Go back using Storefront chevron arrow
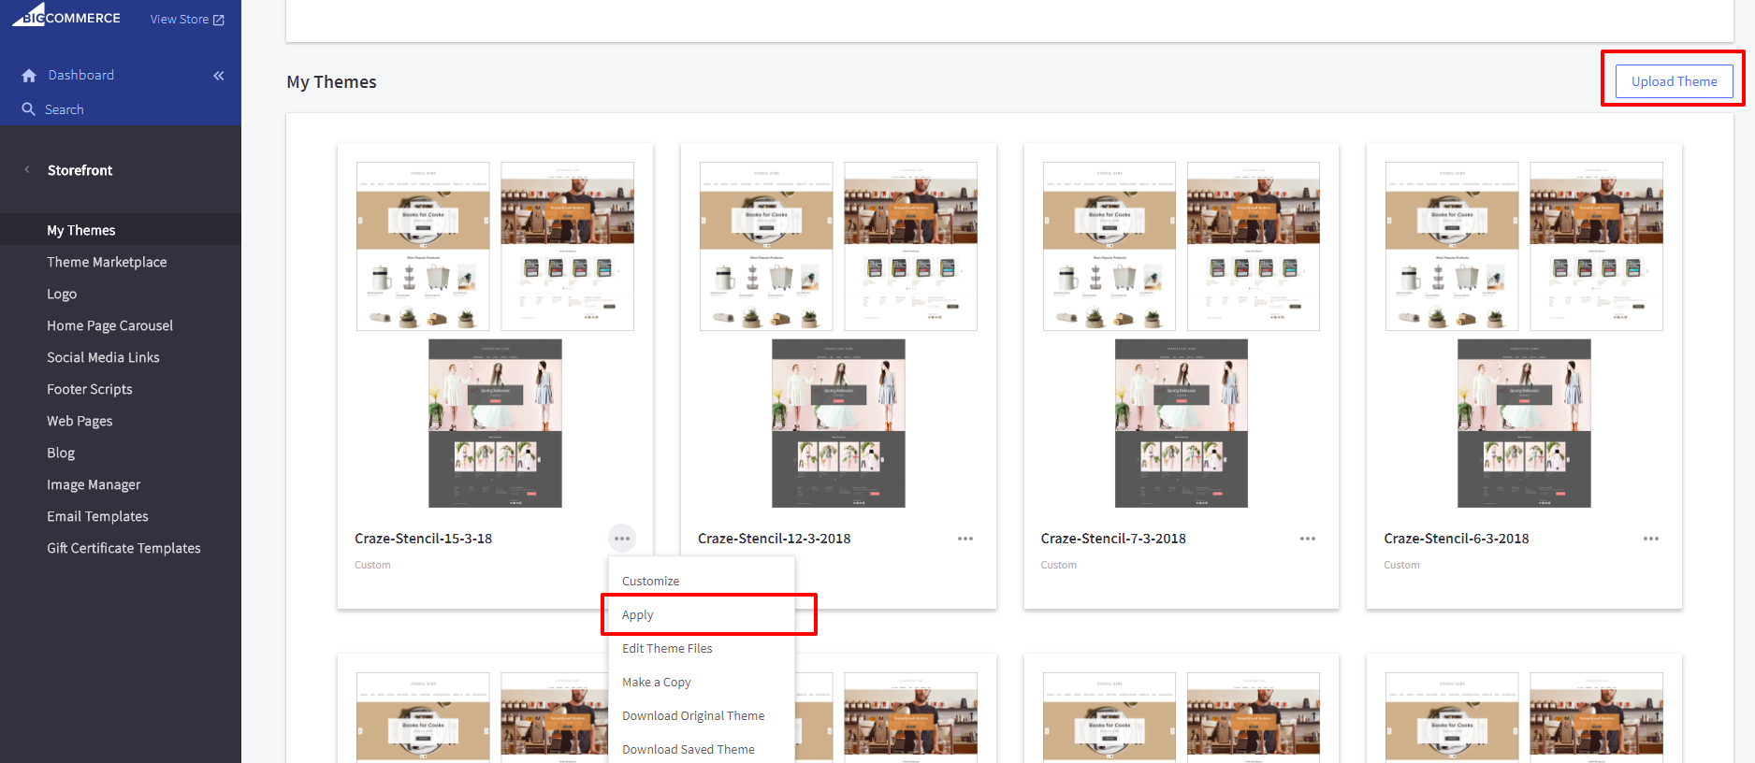Viewport: 1755px width, 763px height. pos(27,169)
